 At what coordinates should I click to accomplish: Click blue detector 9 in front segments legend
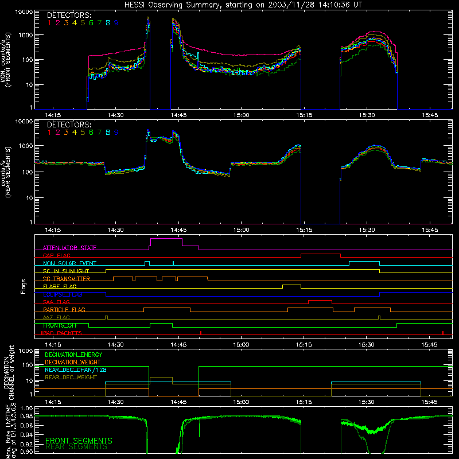click(116, 23)
